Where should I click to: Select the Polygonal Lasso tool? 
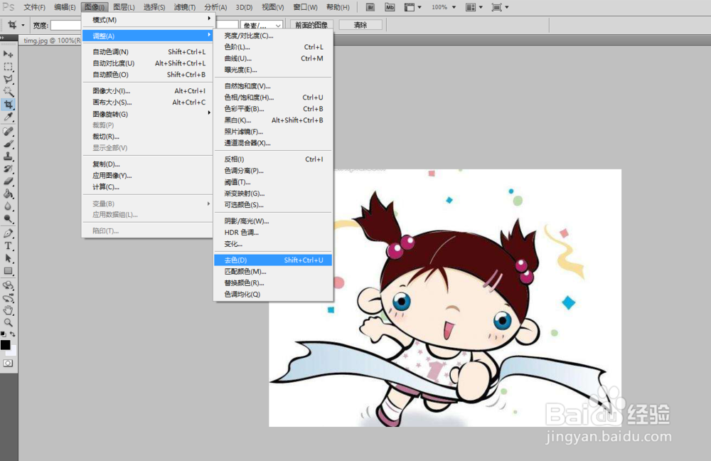8,79
